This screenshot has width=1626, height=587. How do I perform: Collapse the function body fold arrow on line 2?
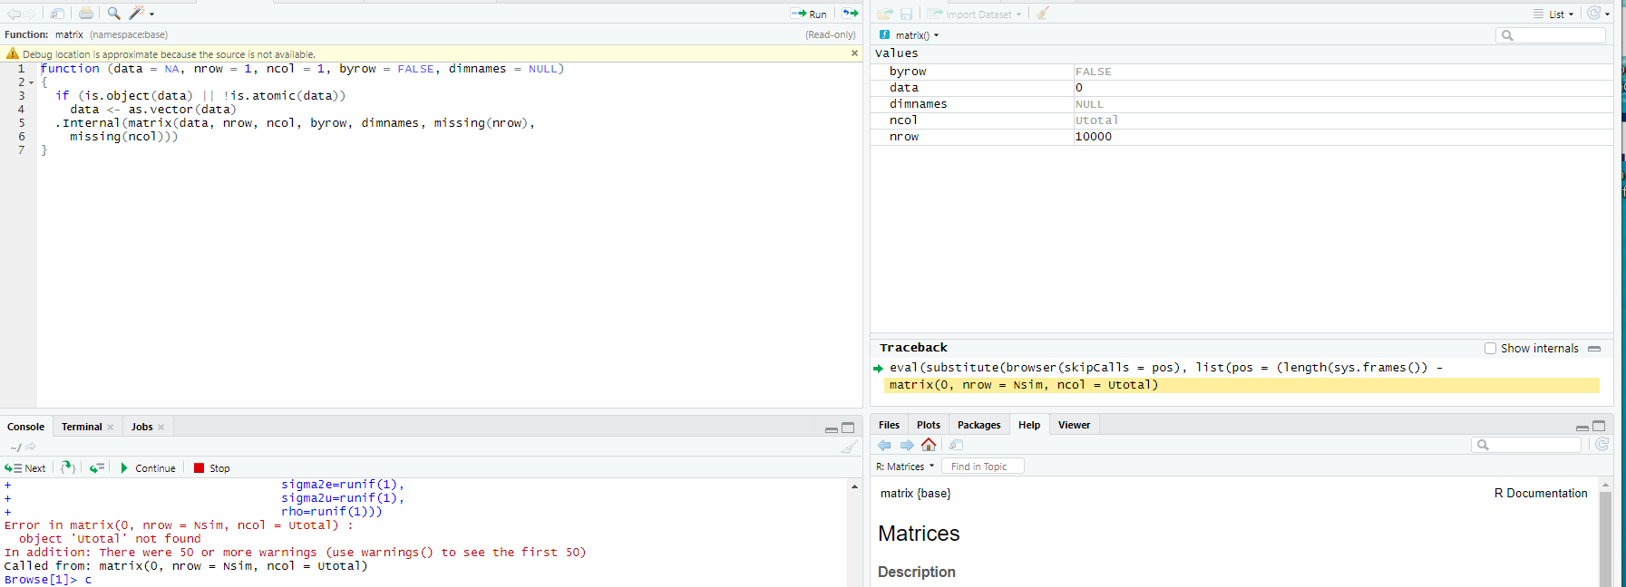[x=32, y=82]
